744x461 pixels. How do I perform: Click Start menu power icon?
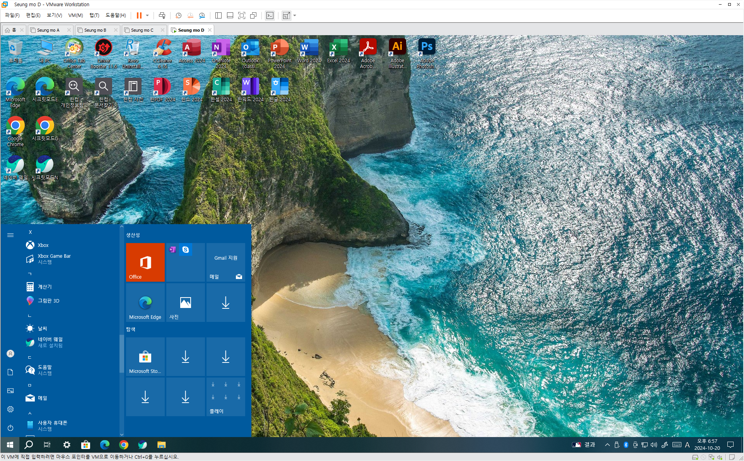click(x=10, y=428)
